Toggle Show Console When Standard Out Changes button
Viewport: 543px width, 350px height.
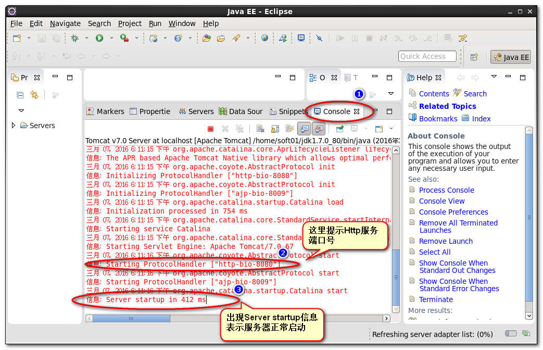[305, 129]
